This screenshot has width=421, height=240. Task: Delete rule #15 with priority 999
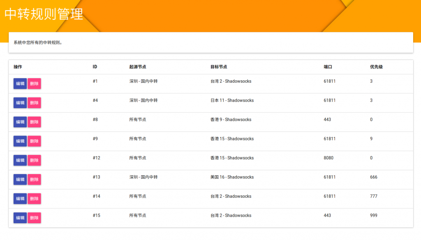[34, 218]
